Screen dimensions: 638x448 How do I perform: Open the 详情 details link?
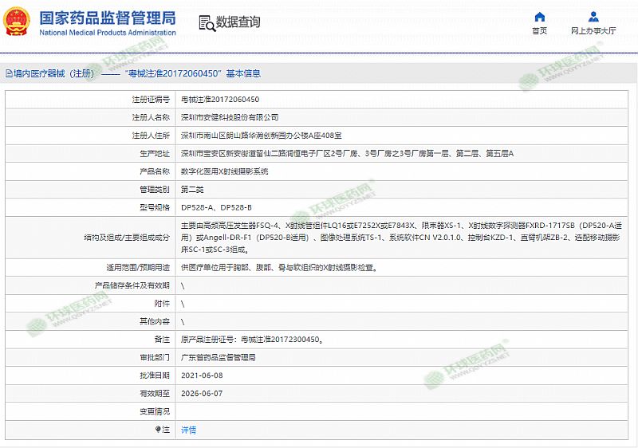(189, 430)
